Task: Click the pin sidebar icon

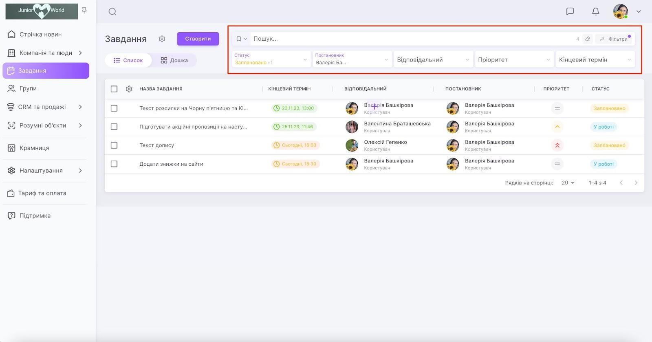Action: coord(84,10)
